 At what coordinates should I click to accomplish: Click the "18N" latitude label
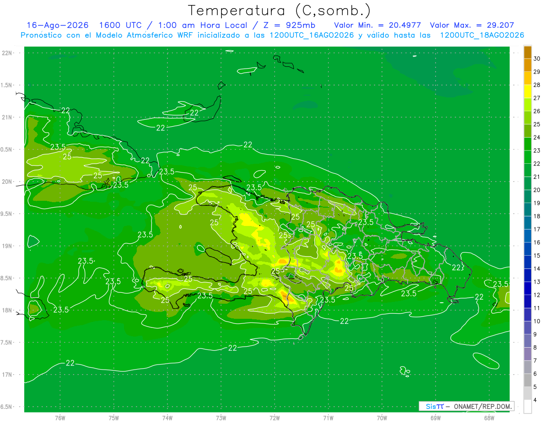8,310
